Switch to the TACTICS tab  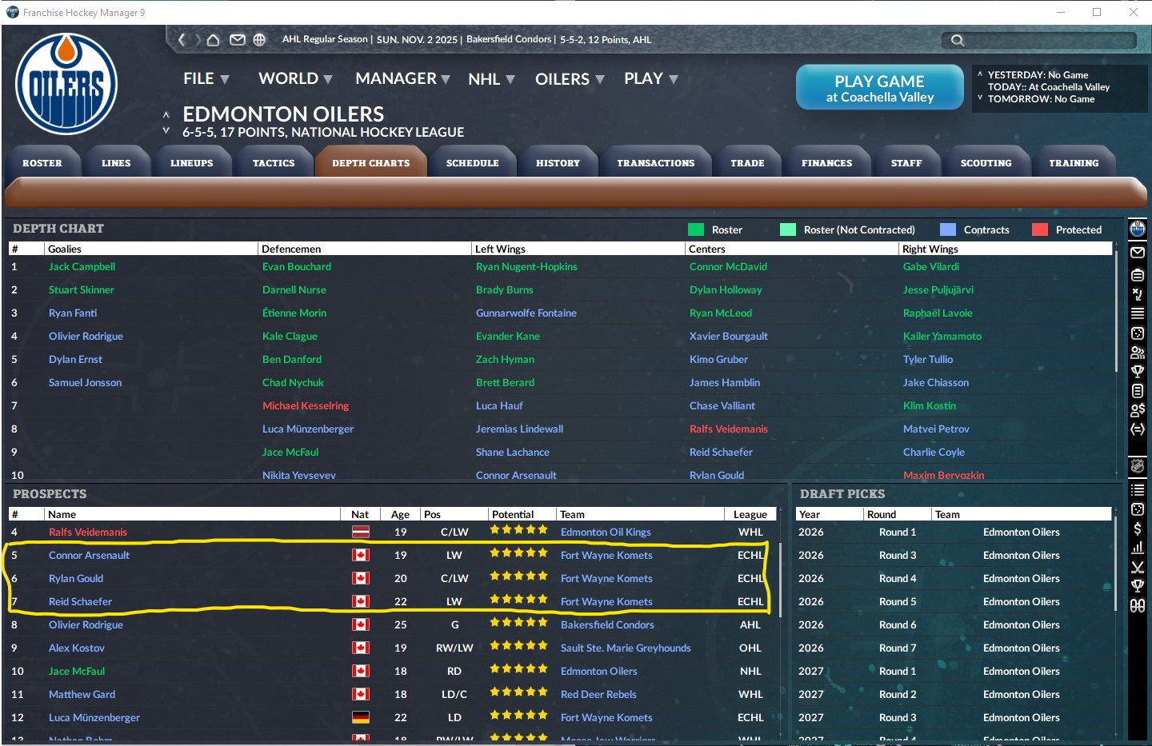click(x=274, y=163)
